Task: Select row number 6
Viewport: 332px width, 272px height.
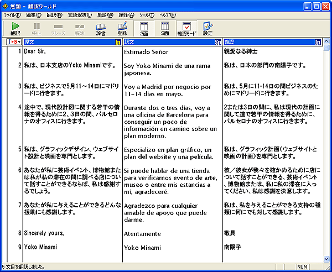Action: (x=20, y=170)
